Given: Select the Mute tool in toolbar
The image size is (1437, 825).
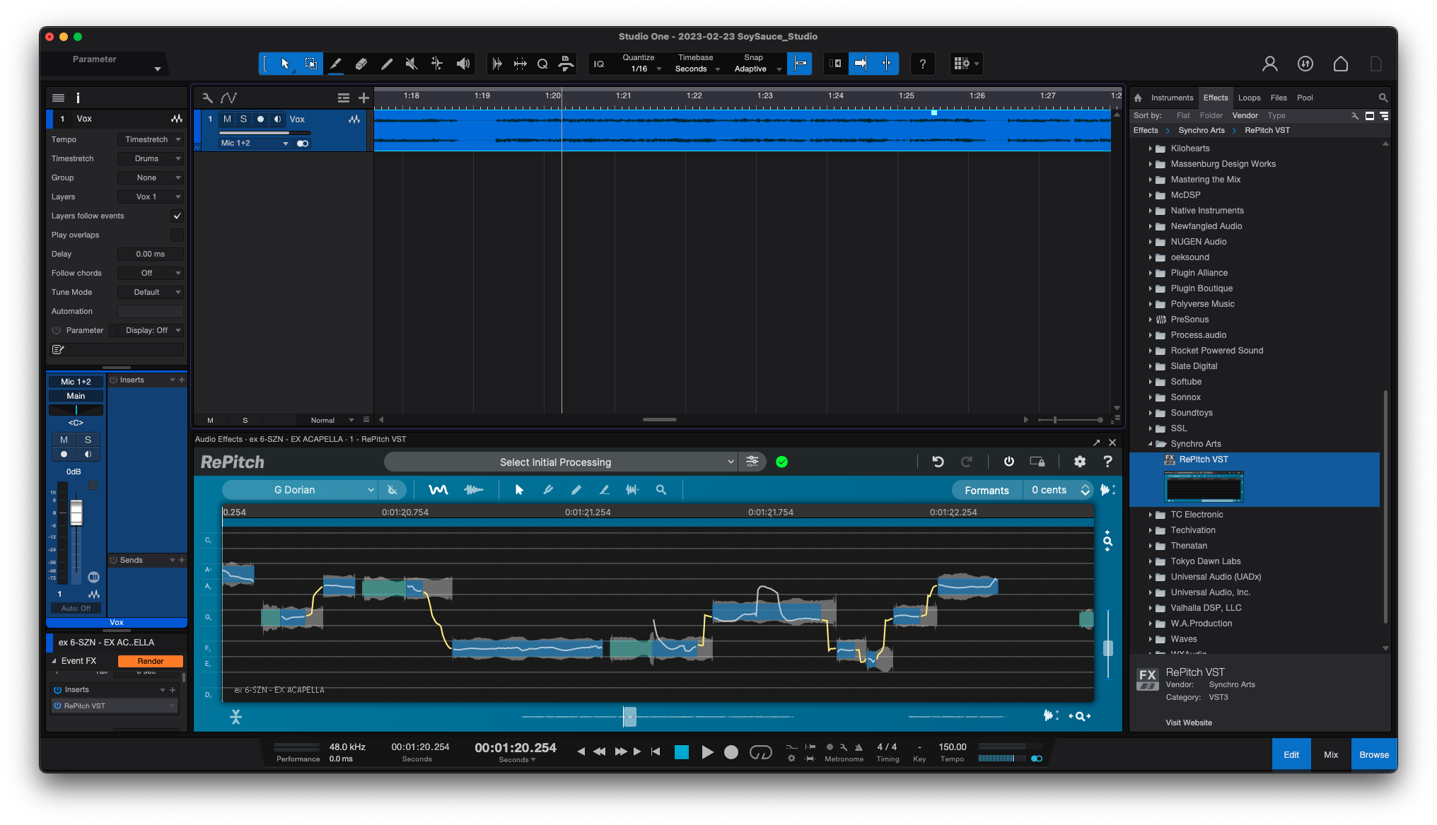Looking at the screenshot, I should click(412, 64).
